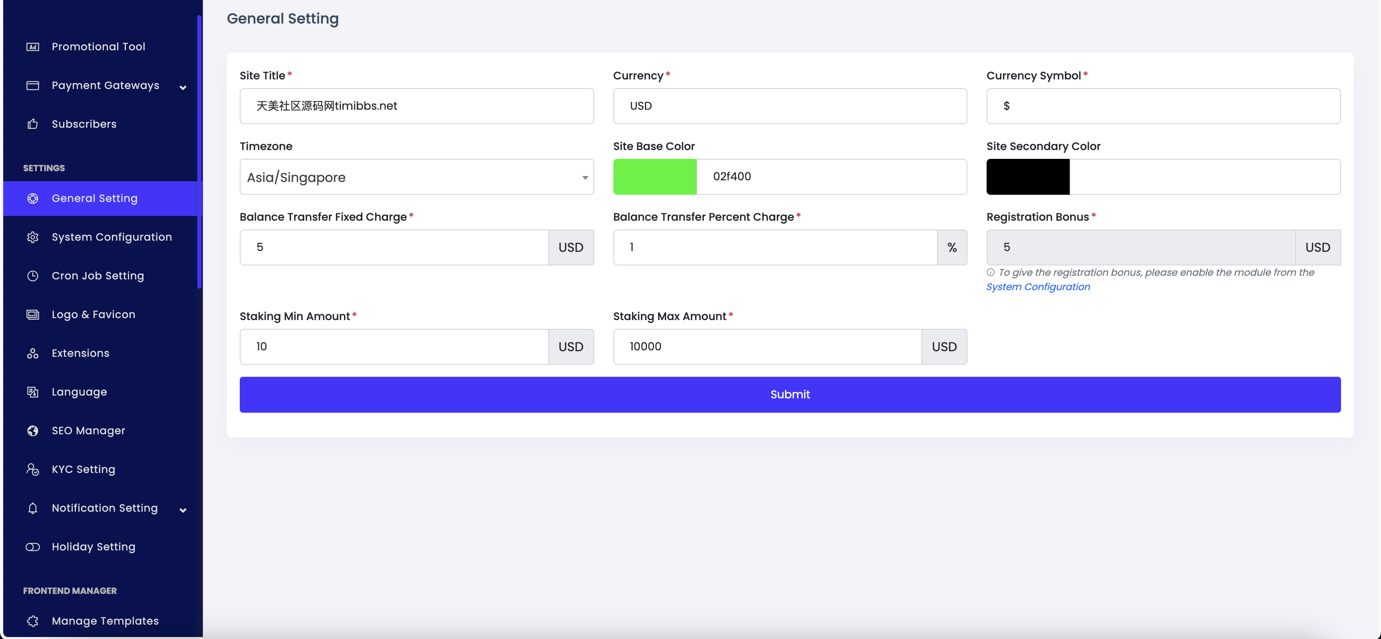Follow the System Configuration hint link

coord(1038,287)
